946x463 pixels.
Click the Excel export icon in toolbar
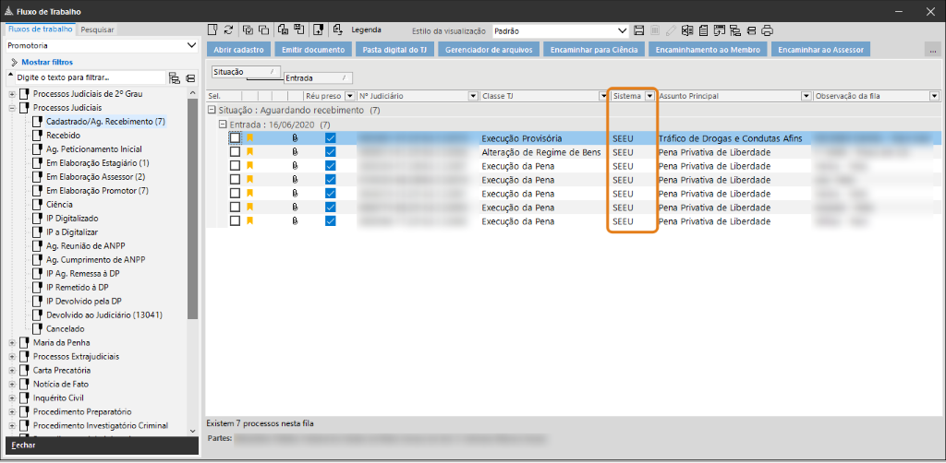(687, 30)
